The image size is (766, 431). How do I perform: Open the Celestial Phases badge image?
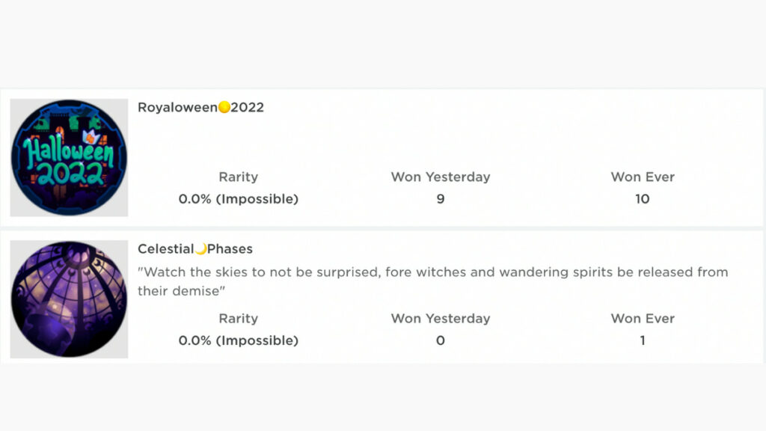(69, 299)
